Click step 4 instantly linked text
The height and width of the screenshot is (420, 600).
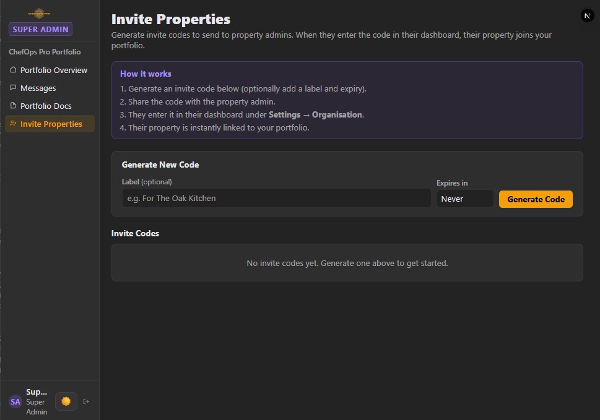tap(214, 127)
